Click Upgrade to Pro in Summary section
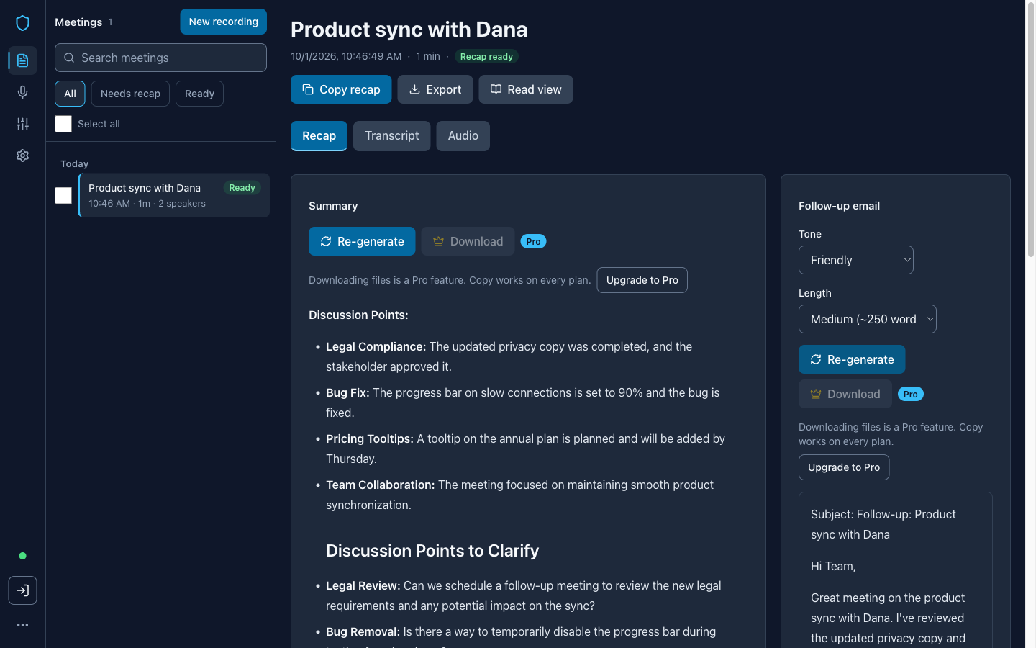Viewport: 1036px width, 648px height. tap(642, 280)
